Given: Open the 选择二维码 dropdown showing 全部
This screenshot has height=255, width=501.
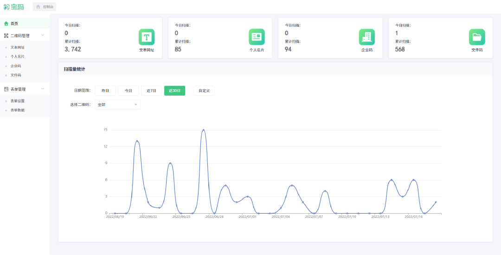Looking at the screenshot, I should [x=117, y=105].
